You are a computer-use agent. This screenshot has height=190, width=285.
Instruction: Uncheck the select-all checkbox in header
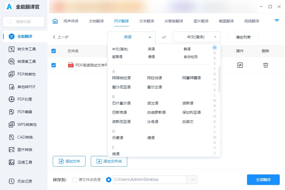coord(54,51)
